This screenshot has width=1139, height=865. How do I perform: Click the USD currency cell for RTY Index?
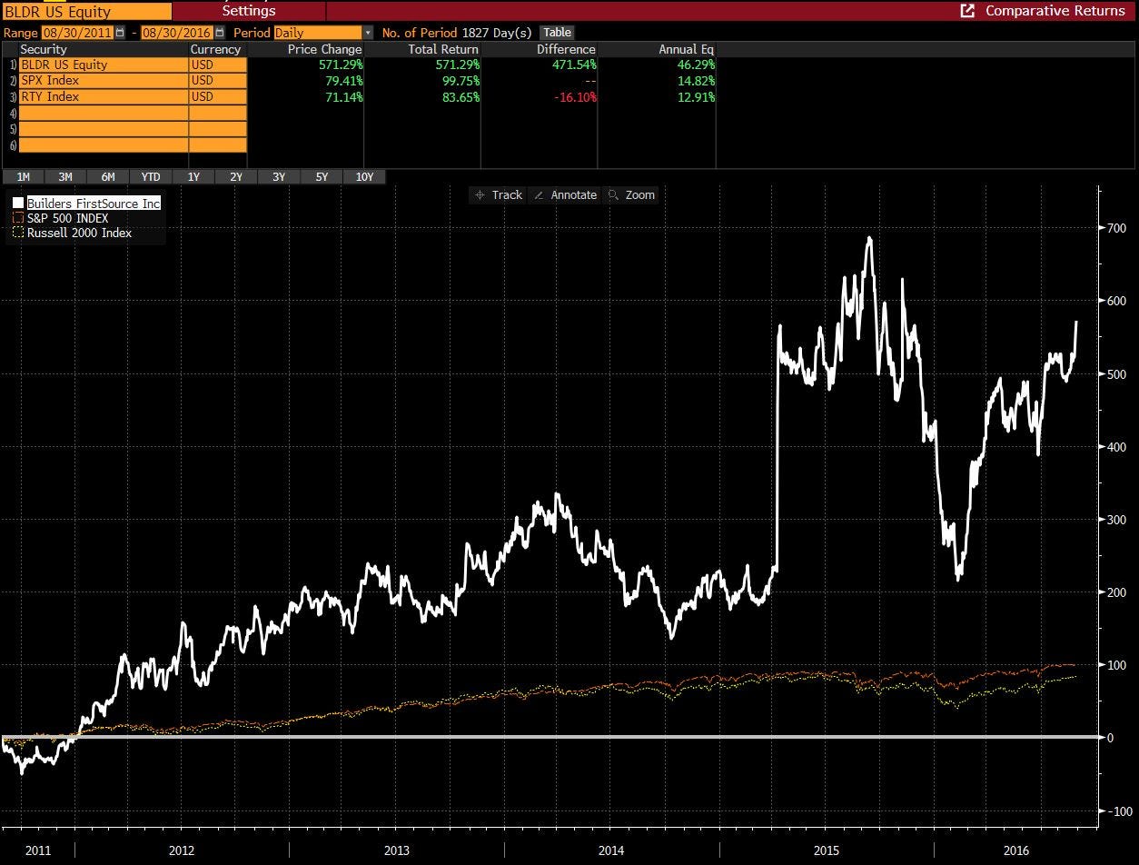coord(218,96)
